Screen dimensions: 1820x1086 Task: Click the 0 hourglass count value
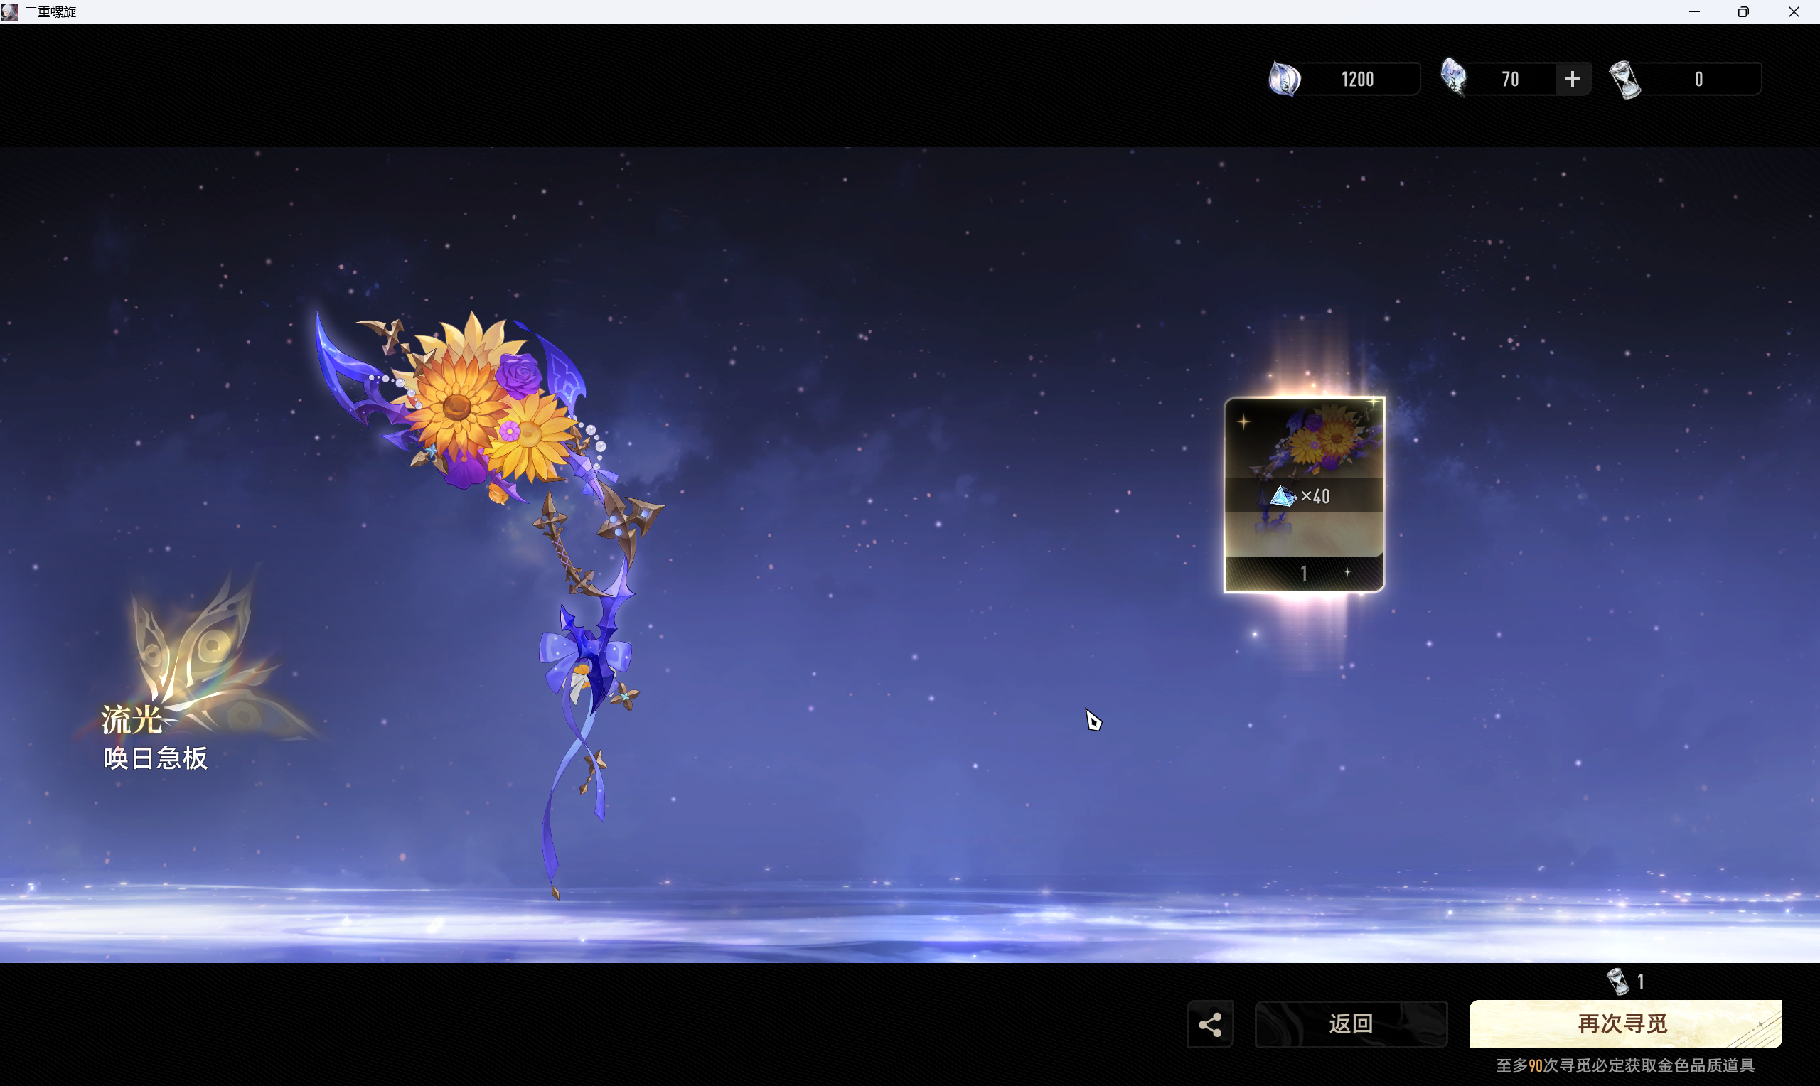point(1698,79)
